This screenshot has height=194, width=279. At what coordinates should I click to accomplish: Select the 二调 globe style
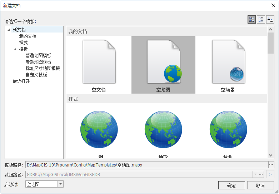click(99, 130)
